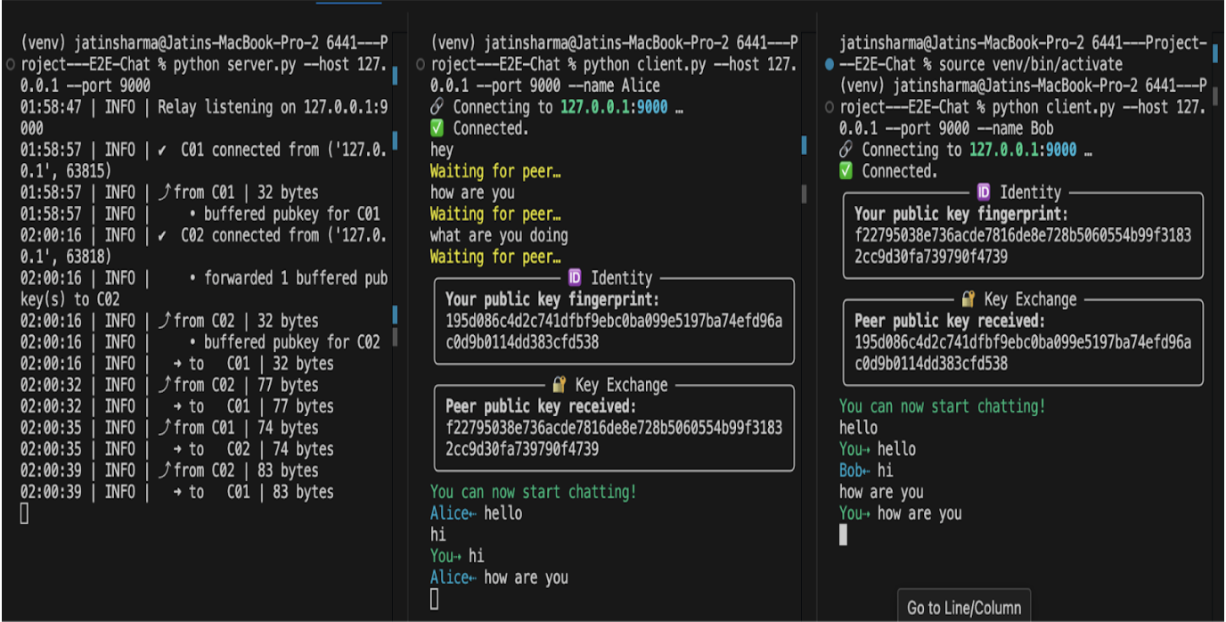Click the '--name Bob' command line
Image resolution: width=1226 pixels, height=622 pixels.
(x=946, y=128)
